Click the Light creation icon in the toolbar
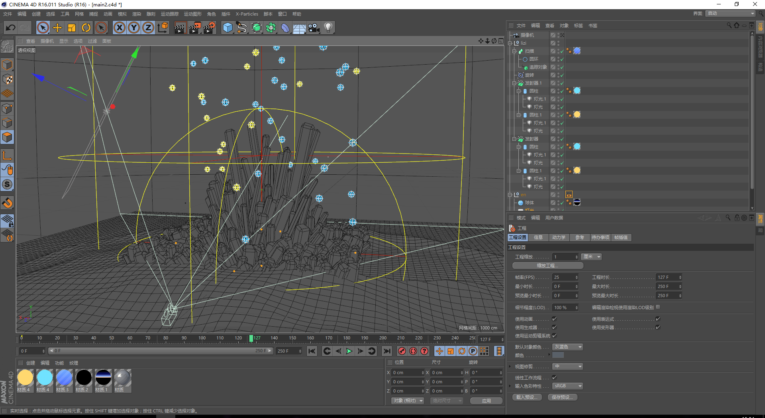 click(328, 28)
